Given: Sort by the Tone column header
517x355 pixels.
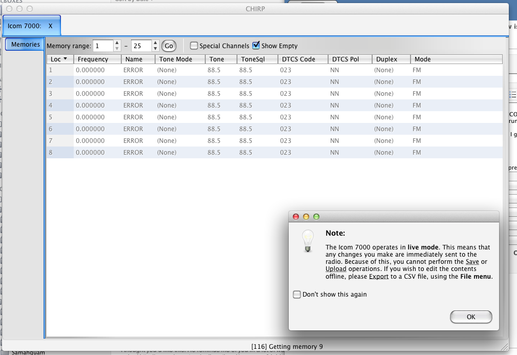Looking at the screenshot, I should [x=221, y=59].
